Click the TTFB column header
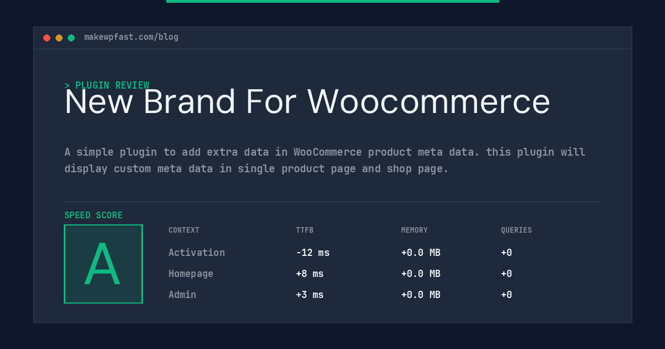 [305, 230]
